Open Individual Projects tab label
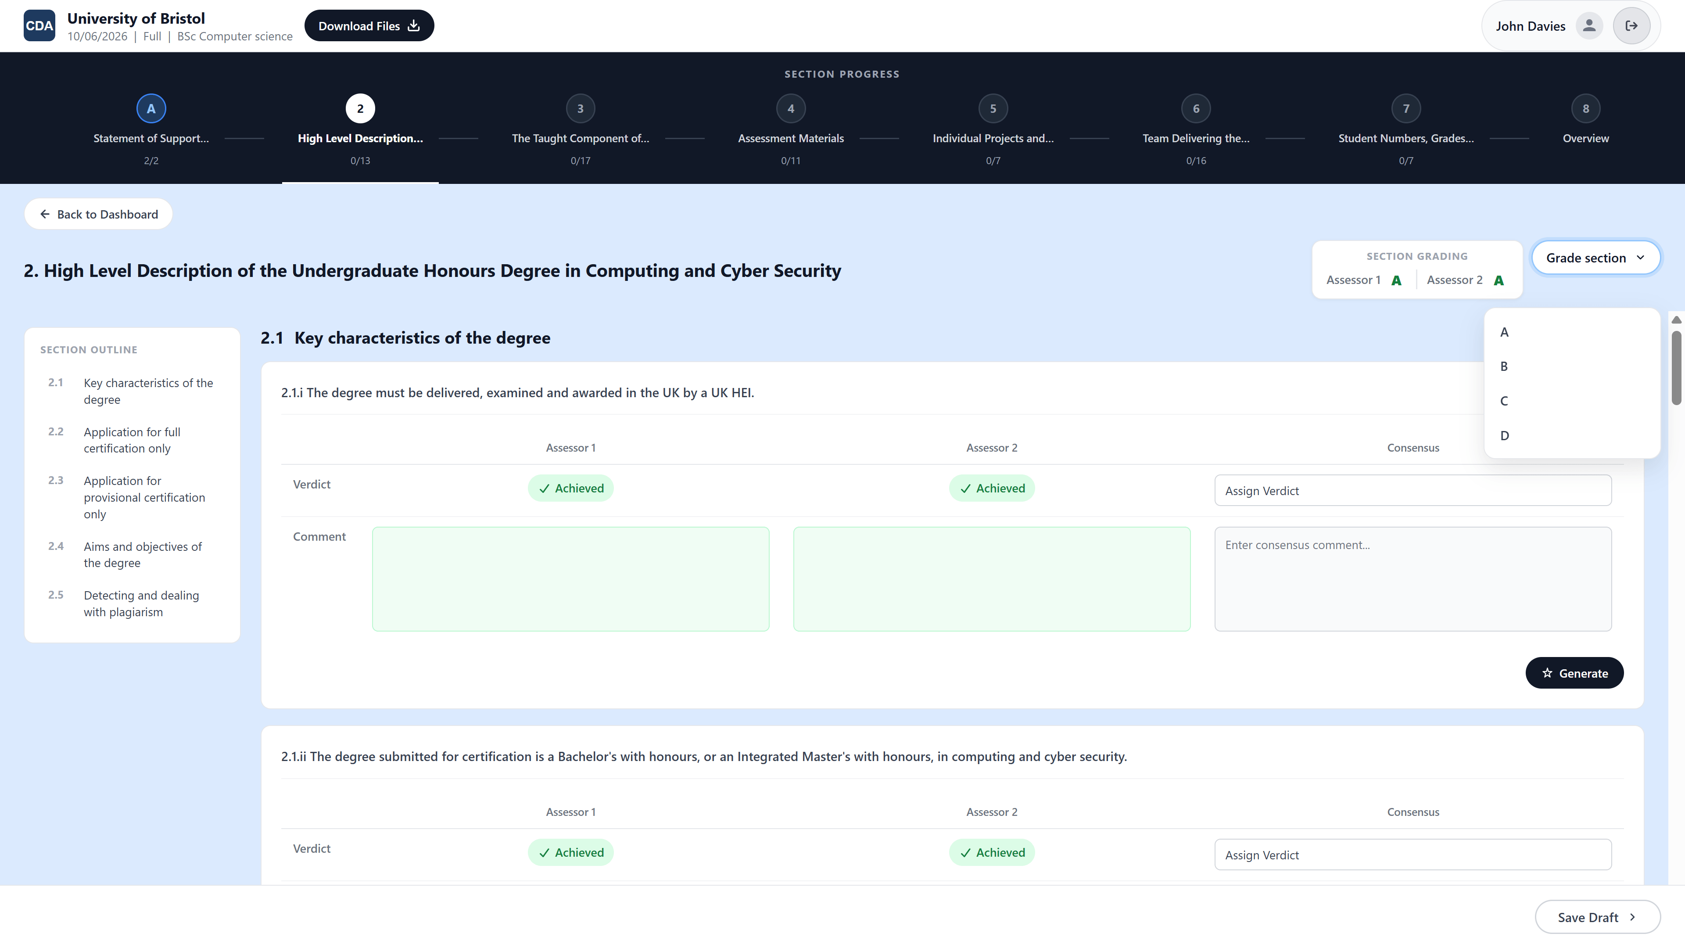Viewport: 1685px width, 948px height. (993, 138)
